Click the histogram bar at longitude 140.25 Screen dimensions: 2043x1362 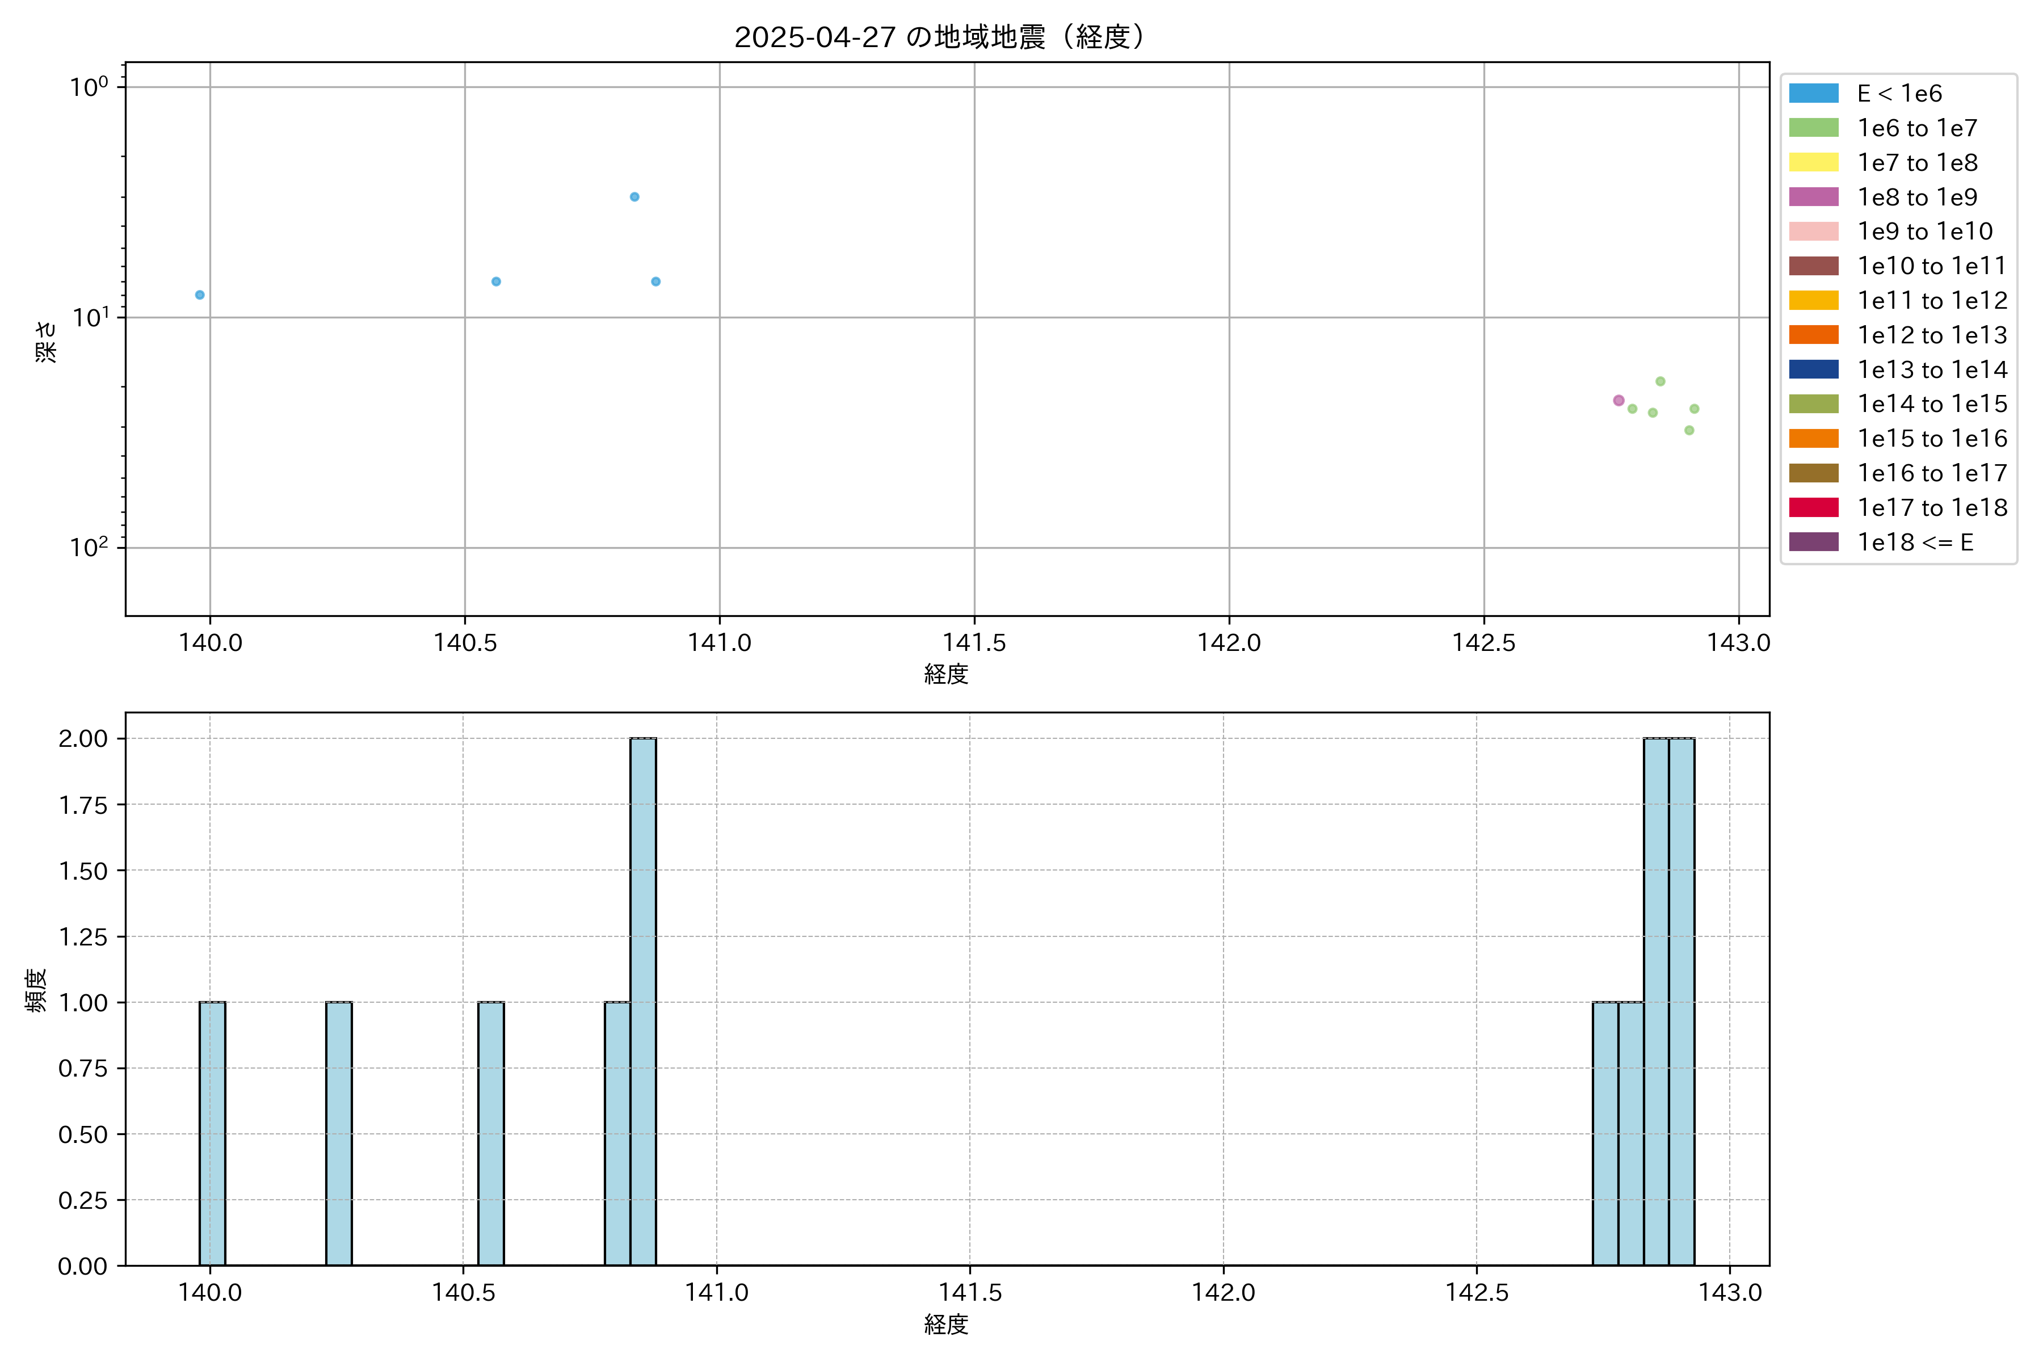tap(339, 1133)
